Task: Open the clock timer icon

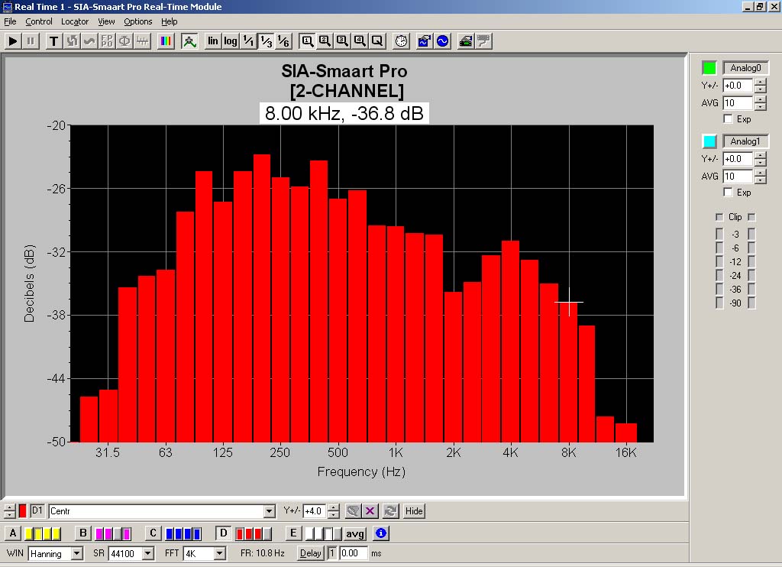Action: [x=401, y=41]
